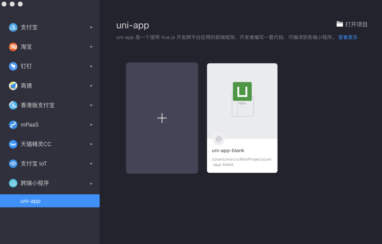Select 高德 label in sidebar
382x244 pixels.
pos(26,86)
